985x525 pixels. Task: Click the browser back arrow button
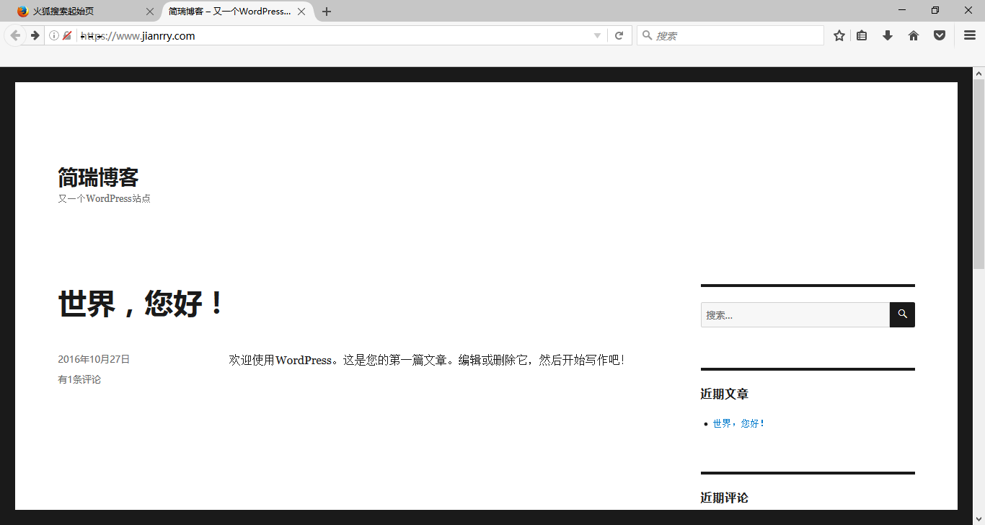(15, 35)
